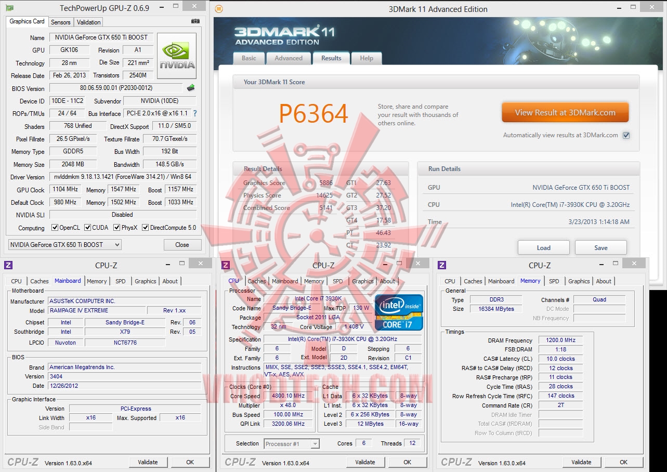Click the Z icon of the CPU-Z Mainboard window
The width and height of the screenshot is (667, 472).
tap(8, 265)
